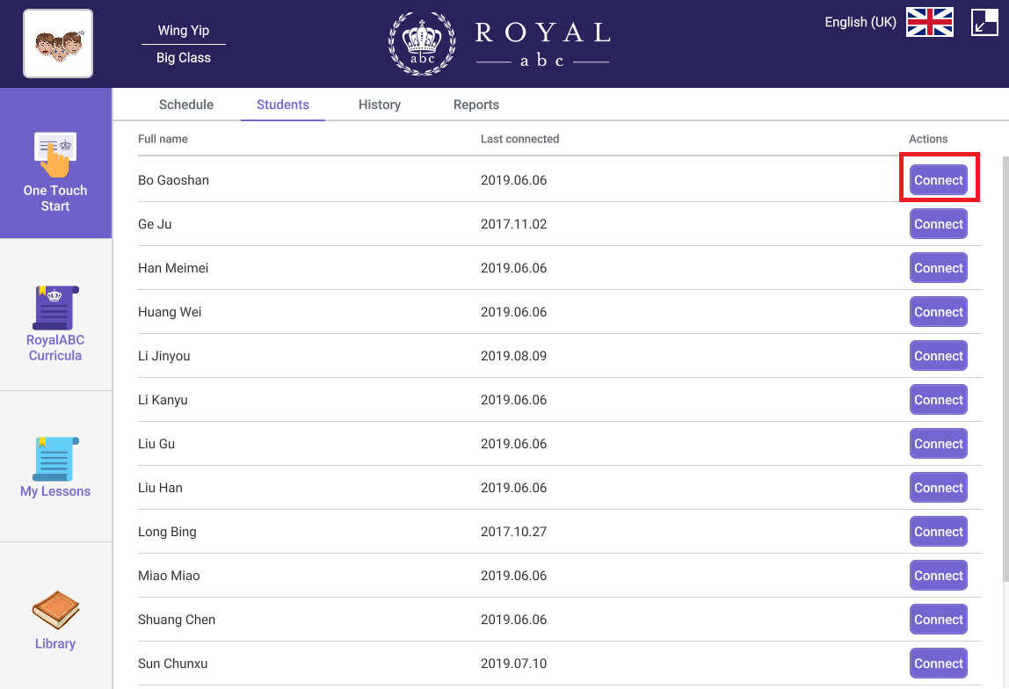
Task: Select the Students tab
Action: [282, 105]
